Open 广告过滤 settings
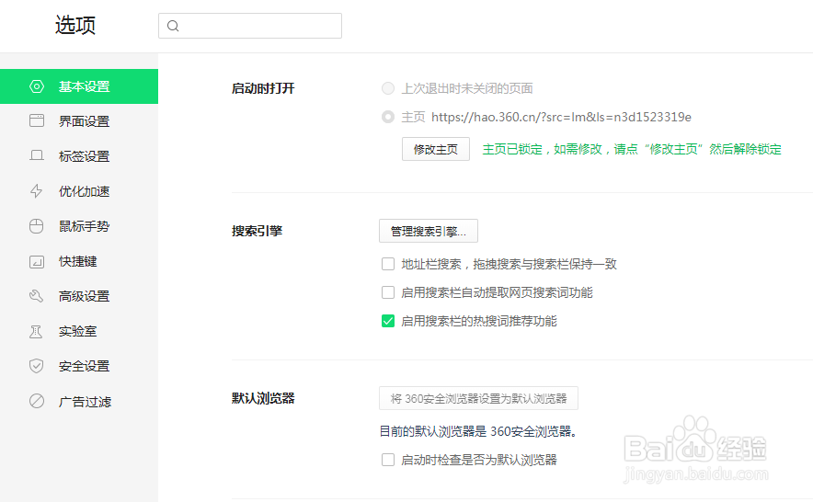Image resolution: width=813 pixels, height=502 pixels. (79, 401)
